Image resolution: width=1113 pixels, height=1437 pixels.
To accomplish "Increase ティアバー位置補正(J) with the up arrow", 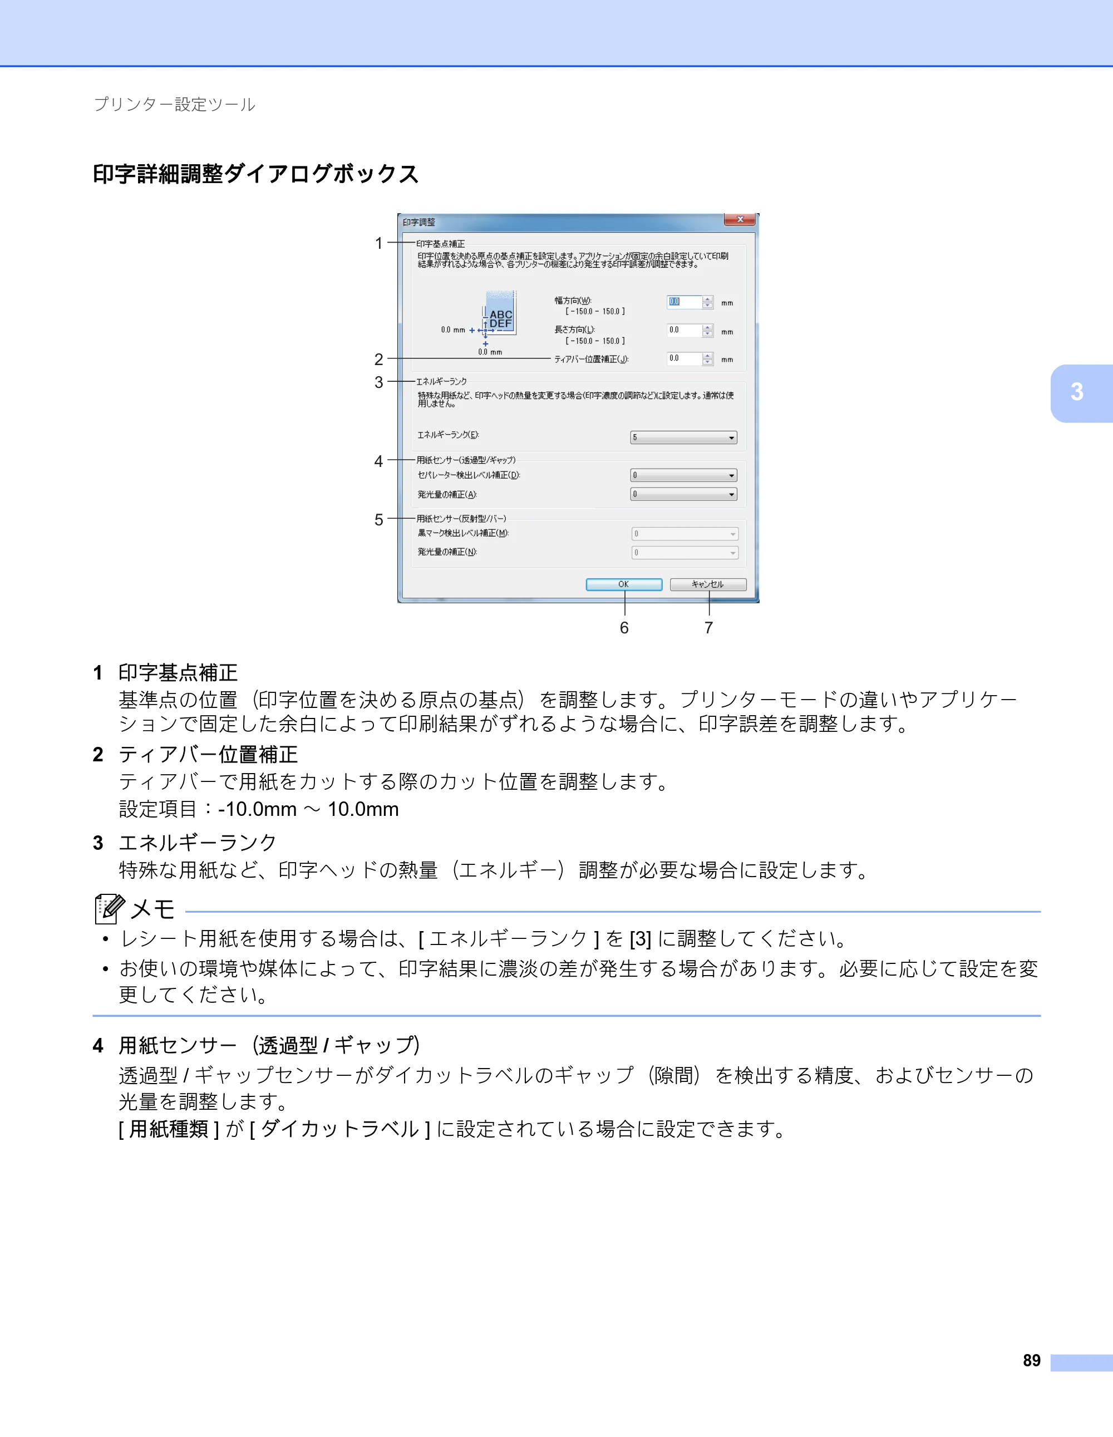I will click(x=708, y=355).
